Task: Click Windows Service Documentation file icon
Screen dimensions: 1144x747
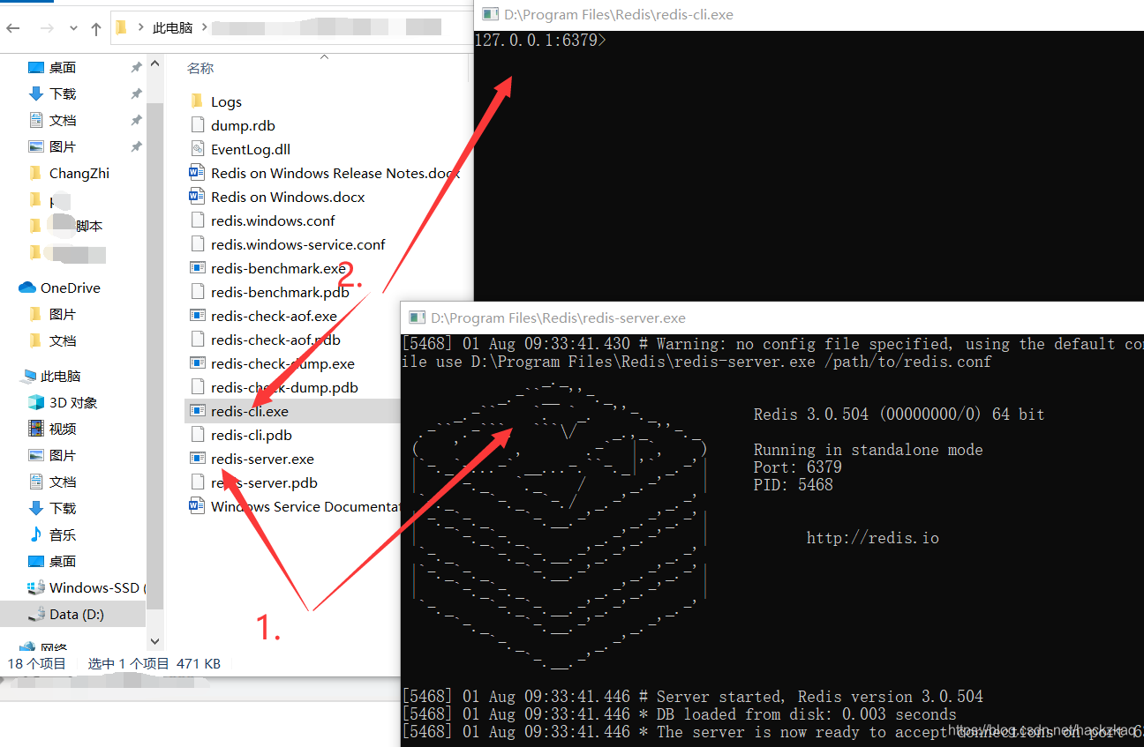Action: point(197,506)
